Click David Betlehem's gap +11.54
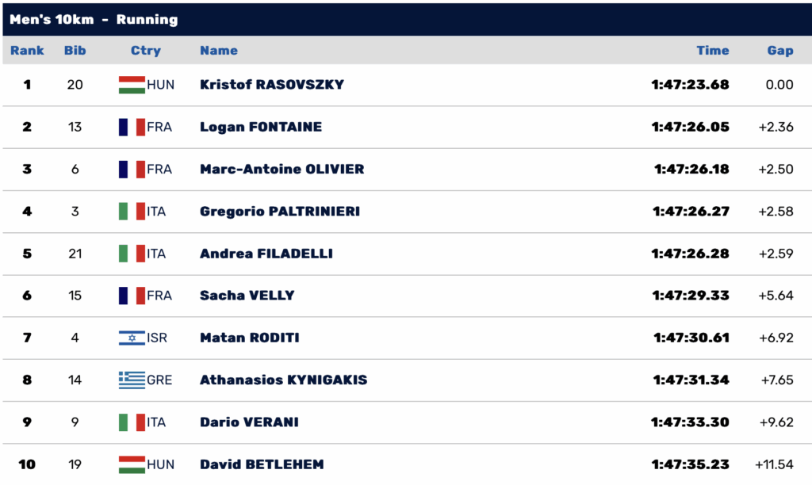Image resolution: width=812 pixels, height=485 pixels. 775,464
